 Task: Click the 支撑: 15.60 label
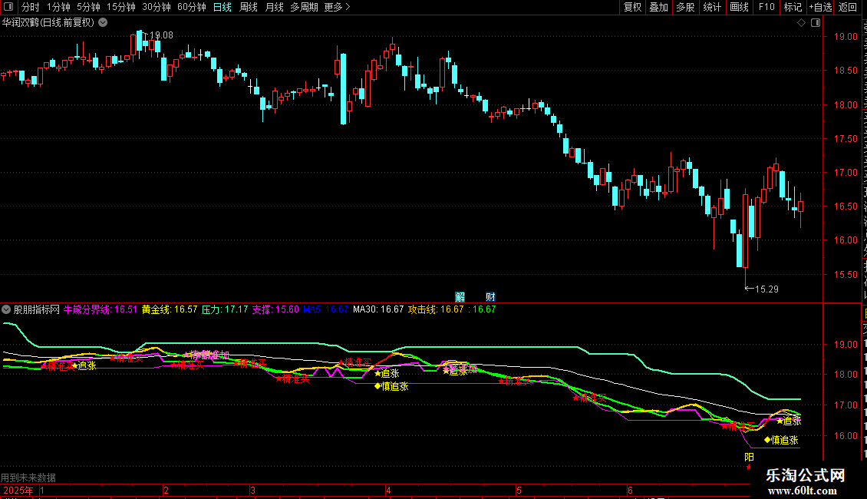(275, 310)
